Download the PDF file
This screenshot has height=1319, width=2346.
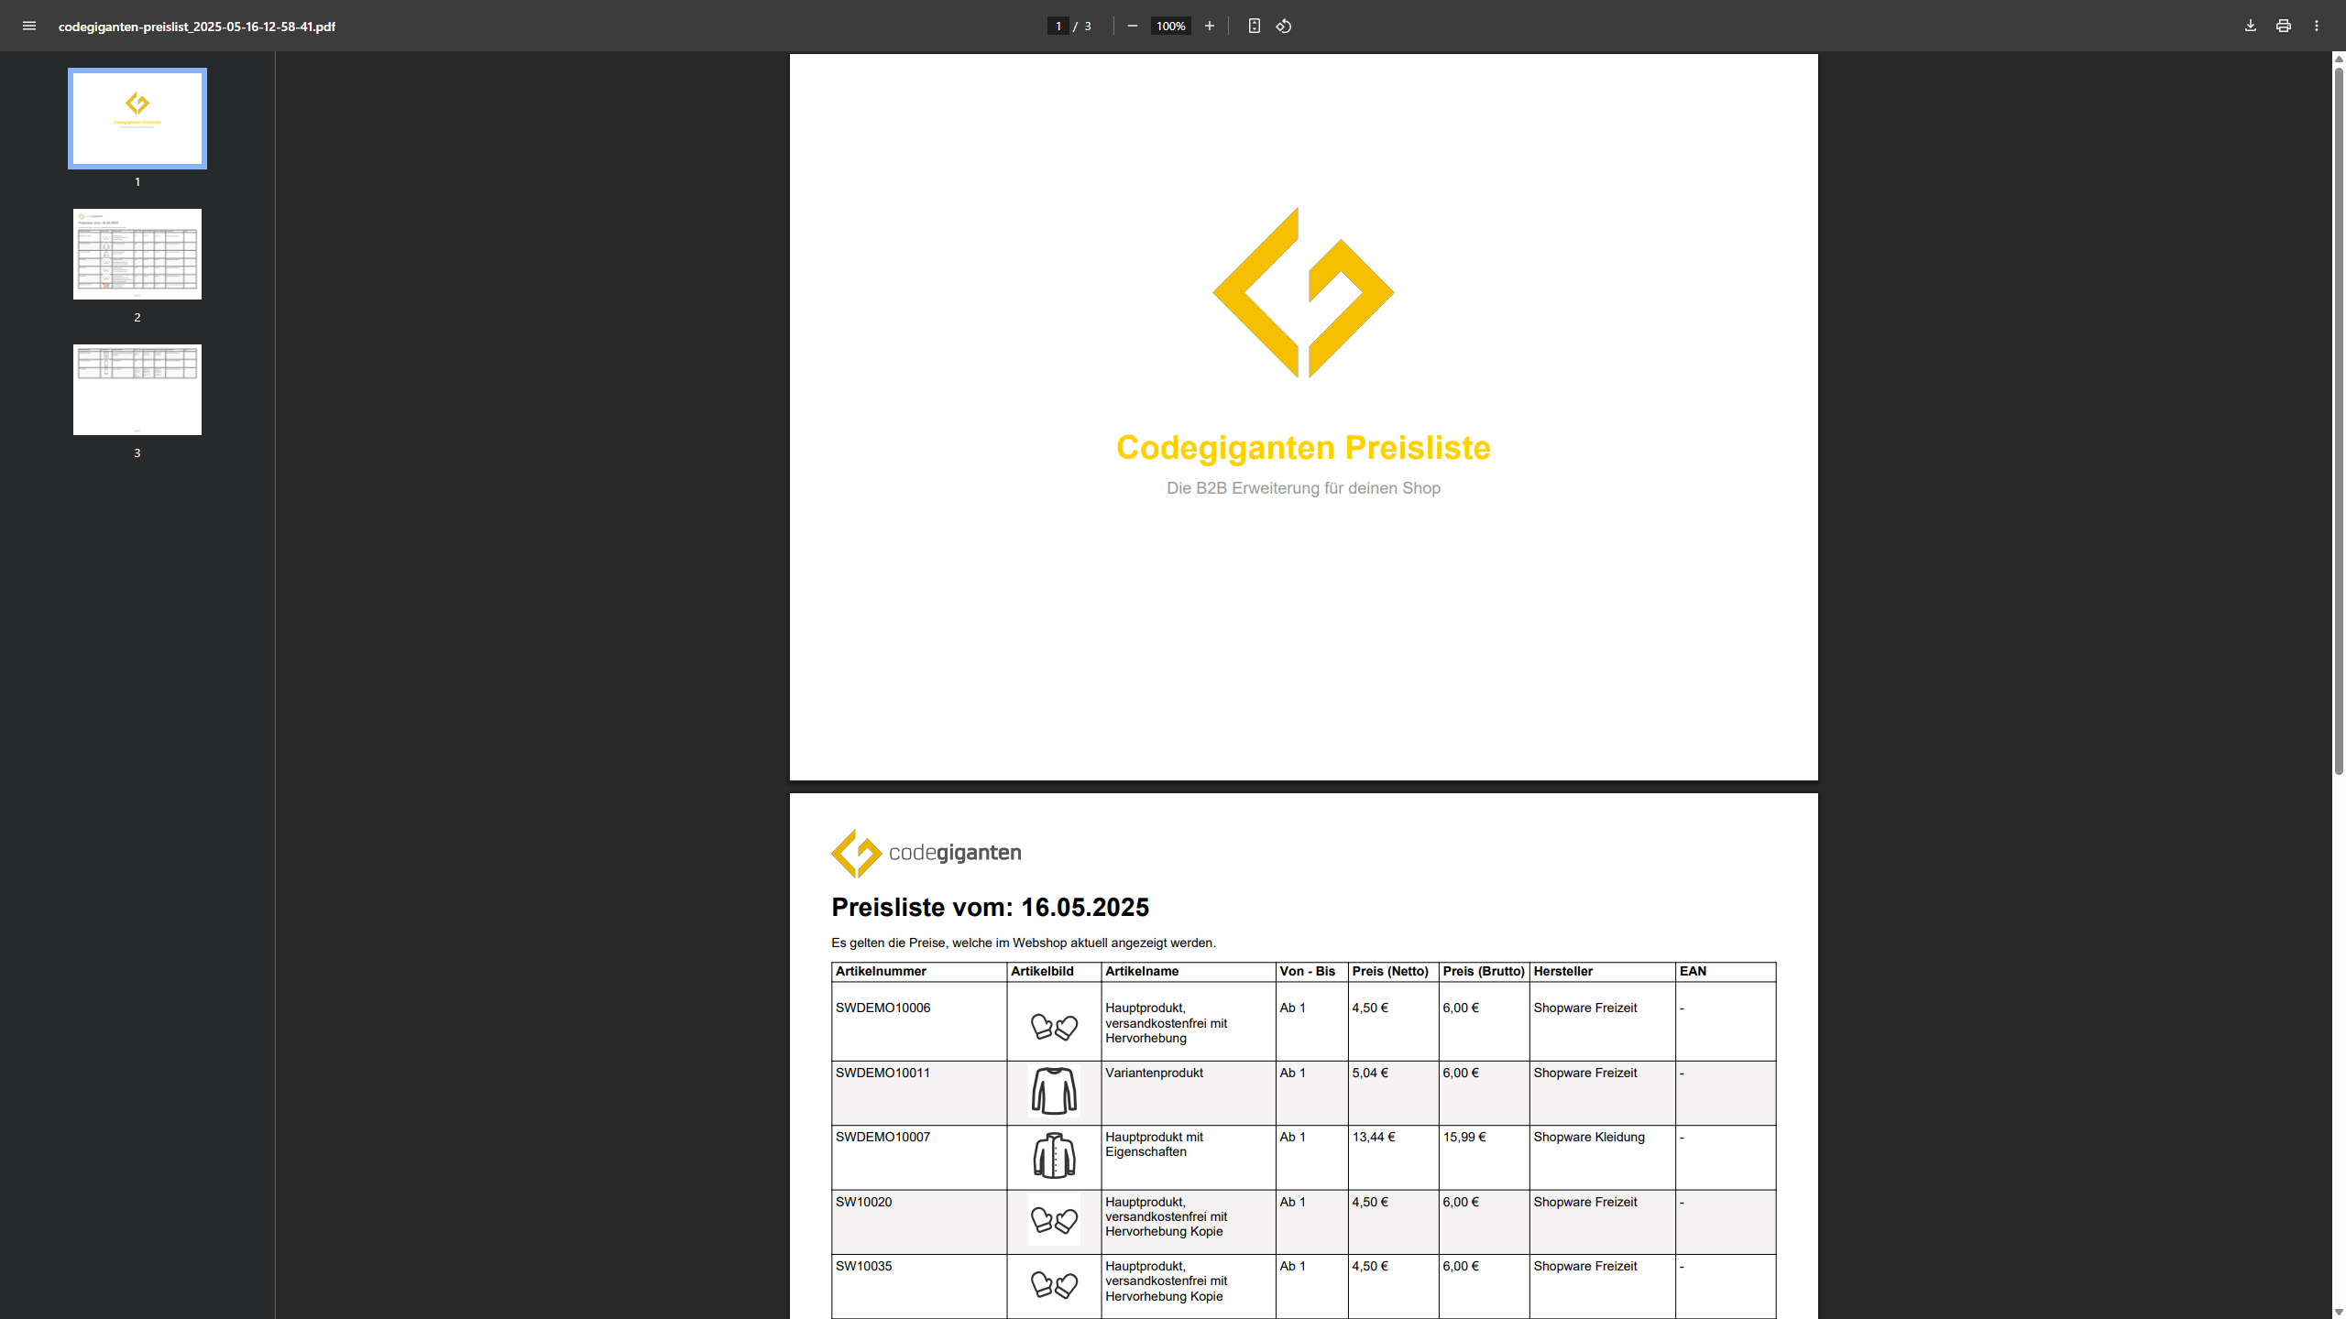pos(2251,26)
